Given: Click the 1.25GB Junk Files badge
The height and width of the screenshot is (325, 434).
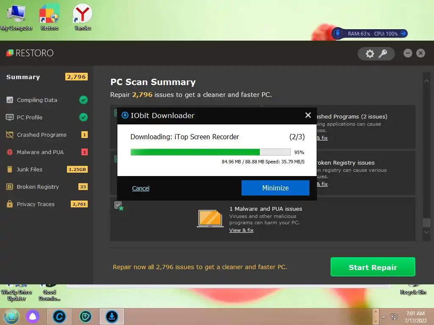Looking at the screenshot, I should [77, 169].
